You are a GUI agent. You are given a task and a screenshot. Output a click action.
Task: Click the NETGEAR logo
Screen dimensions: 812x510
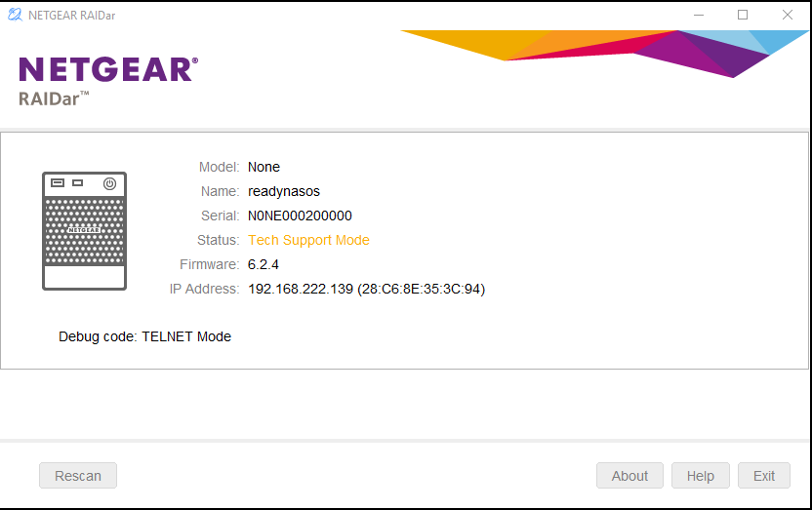pyautogui.click(x=108, y=69)
